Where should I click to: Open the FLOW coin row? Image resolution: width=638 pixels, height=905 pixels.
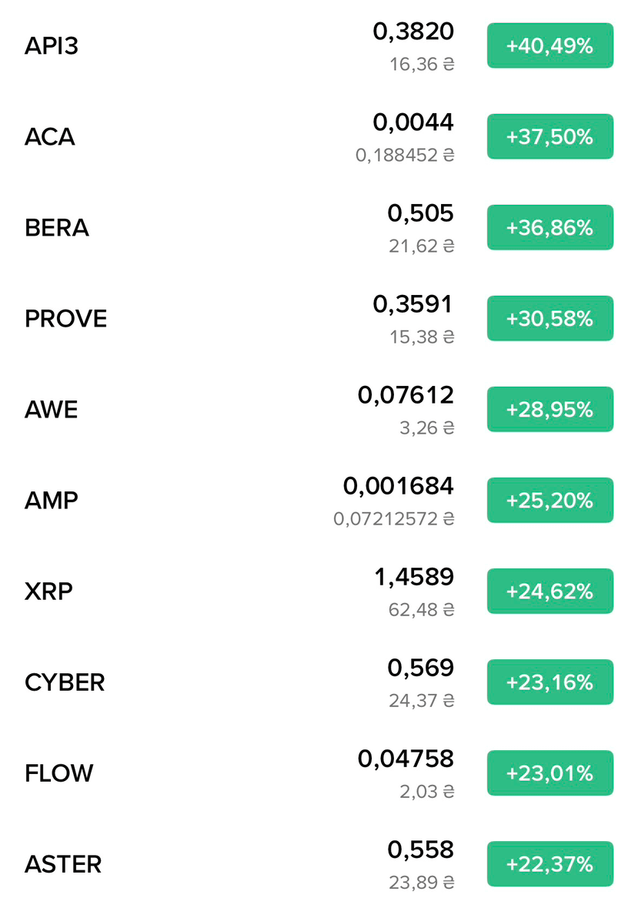pyautogui.click(x=319, y=773)
